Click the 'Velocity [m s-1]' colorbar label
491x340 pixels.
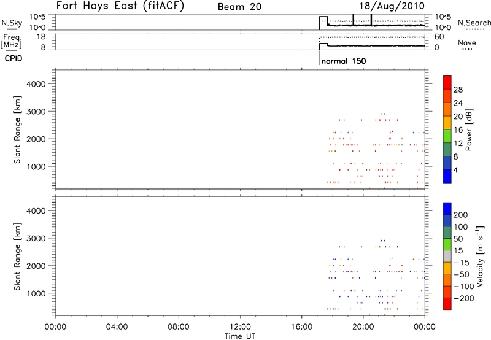click(480, 256)
